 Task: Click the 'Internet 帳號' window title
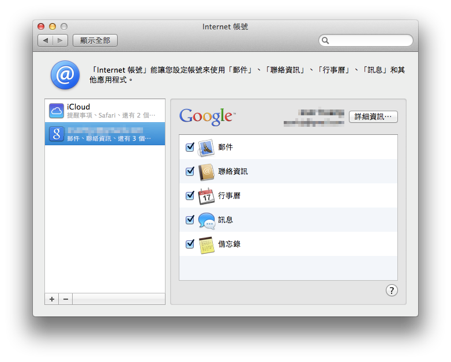(x=225, y=27)
